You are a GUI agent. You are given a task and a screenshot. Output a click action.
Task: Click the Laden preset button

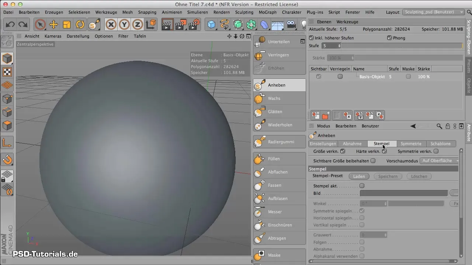point(359,176)
